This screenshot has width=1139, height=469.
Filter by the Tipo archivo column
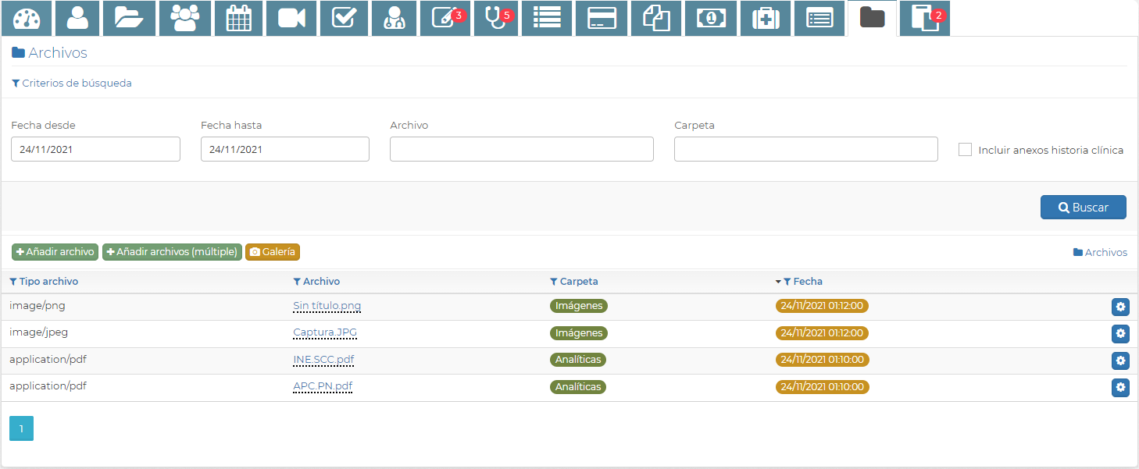44,282
